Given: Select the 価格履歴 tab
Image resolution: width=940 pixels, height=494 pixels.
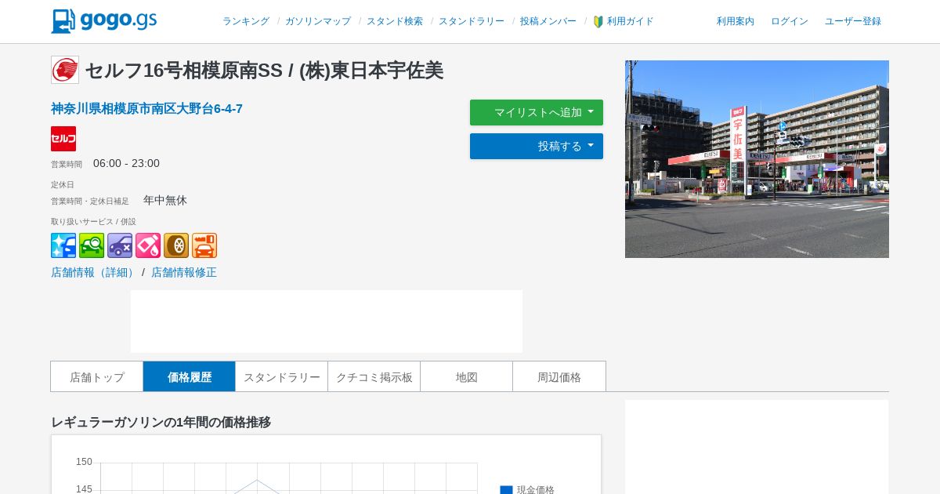Looking at the screenshot, I should pos(190,376).
